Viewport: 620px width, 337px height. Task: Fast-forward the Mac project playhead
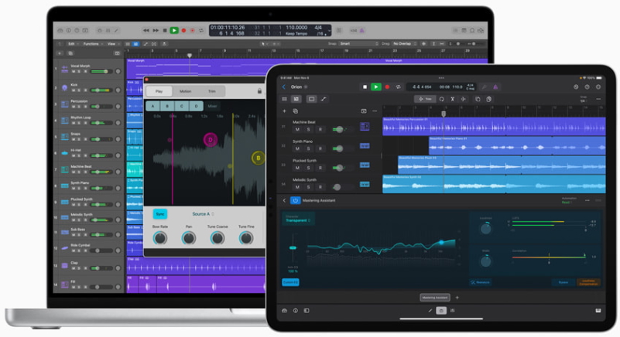tap(156, 30)
